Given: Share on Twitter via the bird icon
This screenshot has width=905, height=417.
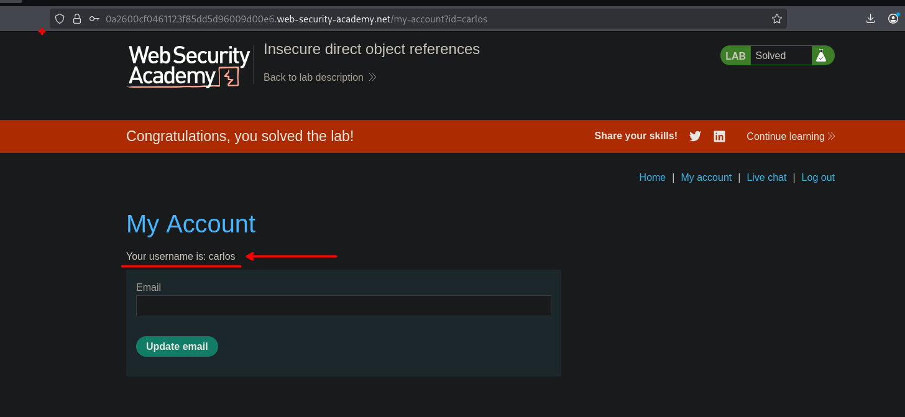Looking at the screenshot, I should pyautogui.click(x=695, y=136).
